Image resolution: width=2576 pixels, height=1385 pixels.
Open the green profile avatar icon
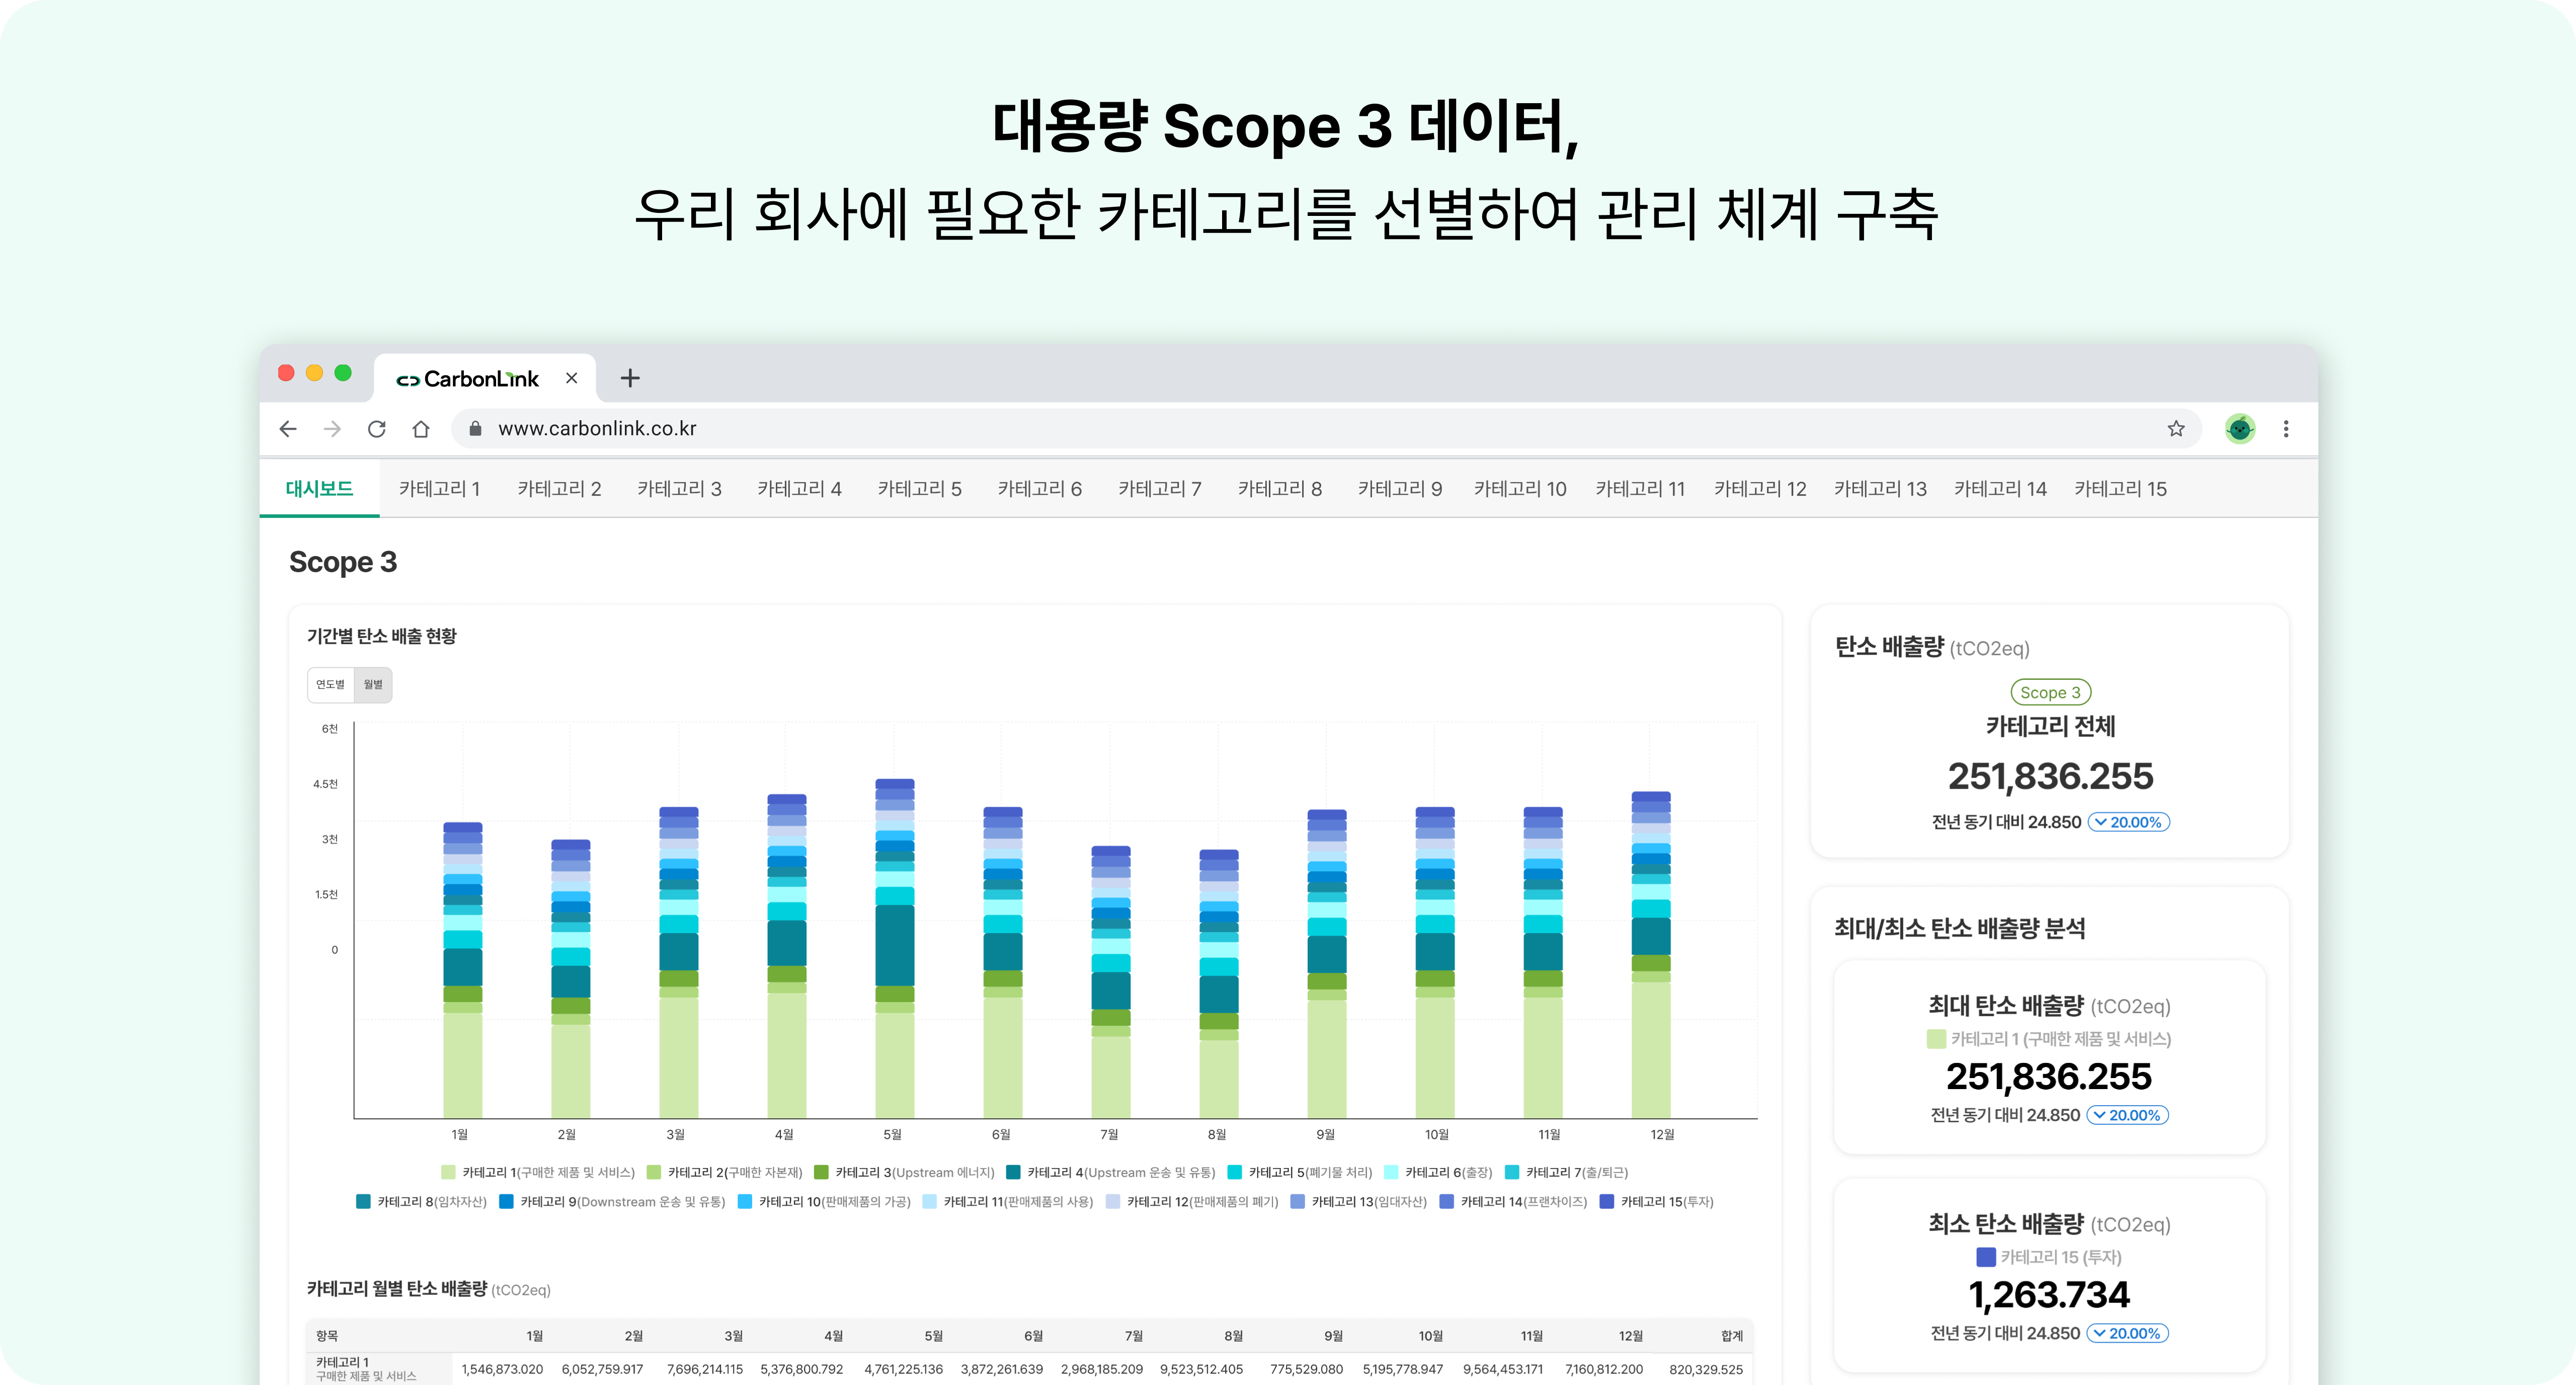tap(2240, 429)
